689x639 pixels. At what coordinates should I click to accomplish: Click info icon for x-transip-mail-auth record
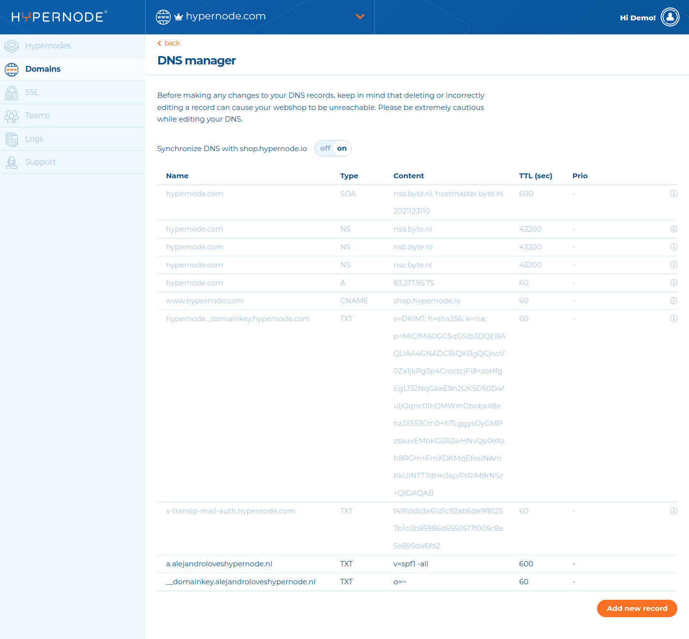(x=674, y=511)
